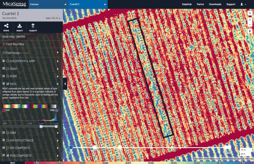
Task: Zoom out on the map
Action: [x=250, y=24]
